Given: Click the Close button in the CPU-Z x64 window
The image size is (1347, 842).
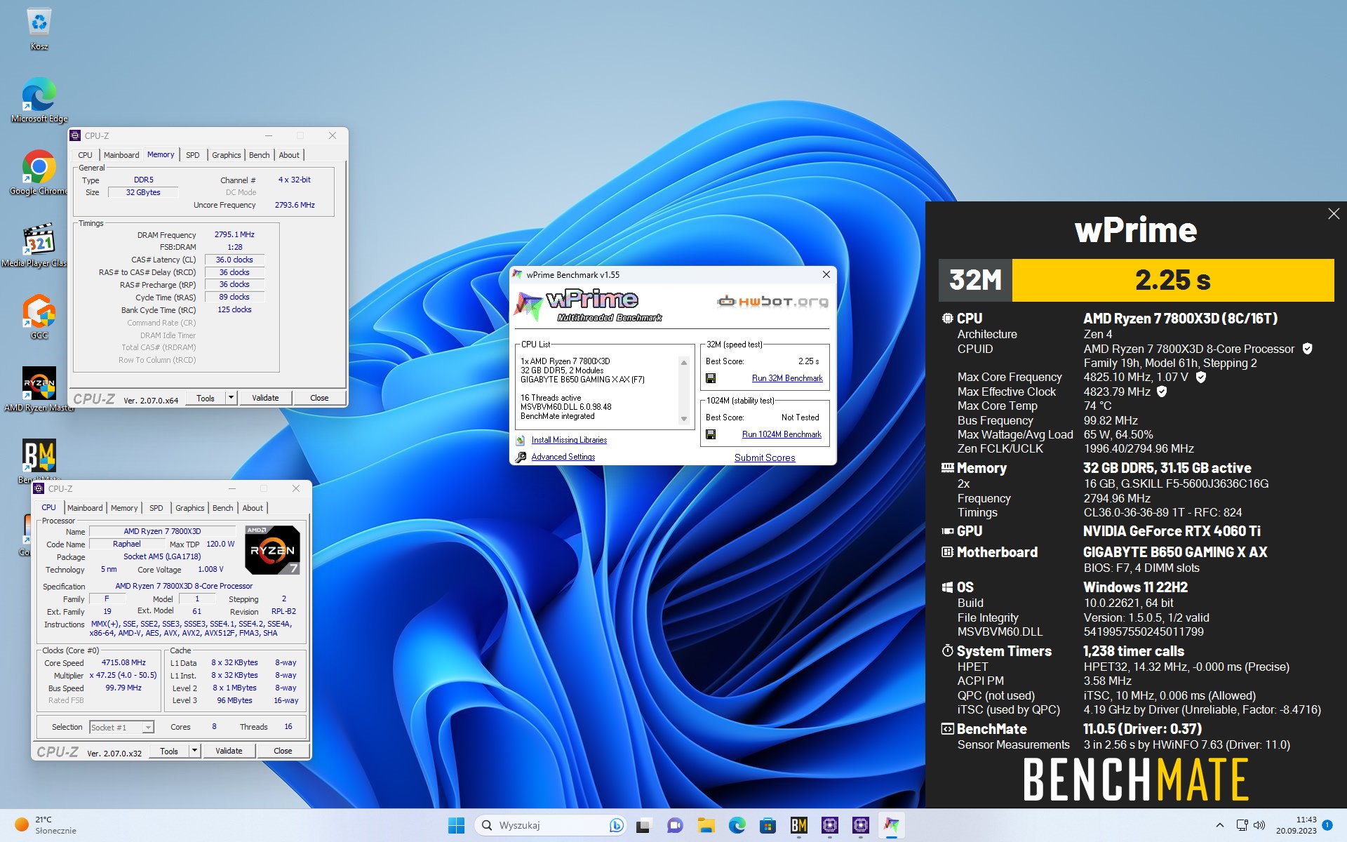Looking at the screenshot, I should pyautogui.click(x=319, y=398).
